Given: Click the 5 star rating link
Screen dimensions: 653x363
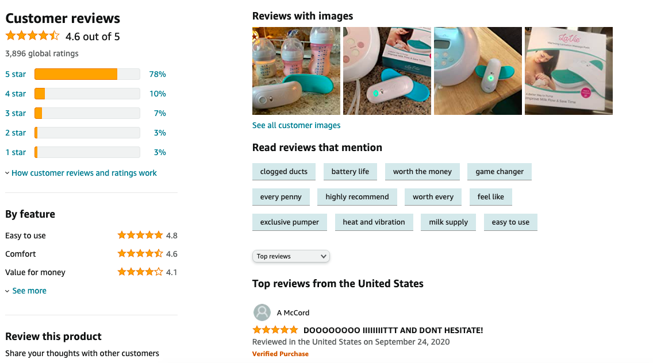Looking at the screenshot, I should coord(16,74).
